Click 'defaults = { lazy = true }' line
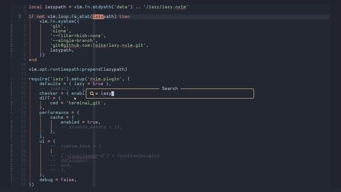This screenshot has height=192, width=341. pyautogui.click(x=75, y=84)
